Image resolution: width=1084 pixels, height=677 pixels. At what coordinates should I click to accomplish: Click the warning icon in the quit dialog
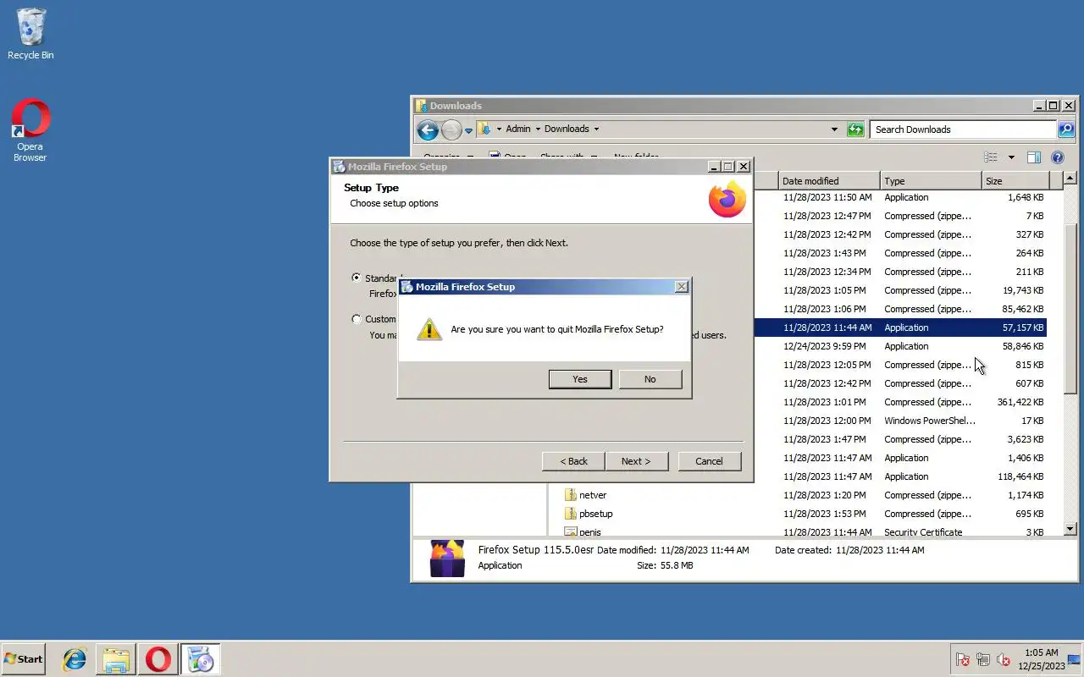429,329
